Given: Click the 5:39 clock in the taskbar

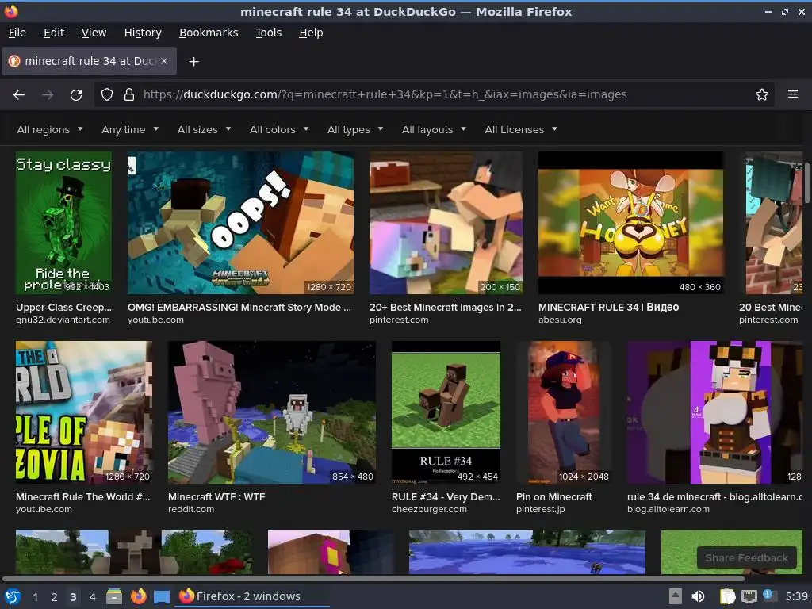Looking at the screenshot, I should (x=796, y=596).
